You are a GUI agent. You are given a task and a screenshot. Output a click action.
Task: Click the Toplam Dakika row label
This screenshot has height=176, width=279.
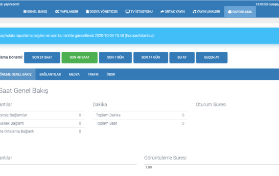tap(108, 115)
